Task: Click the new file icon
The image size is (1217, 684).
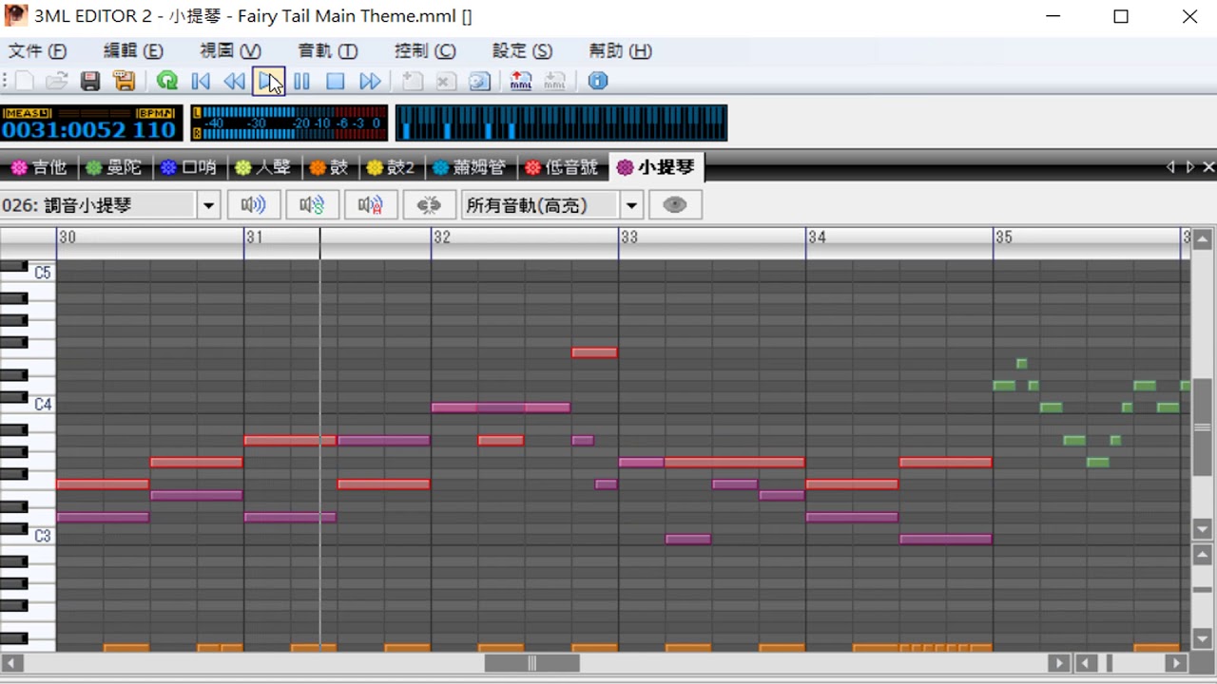Action: (25, 82)
